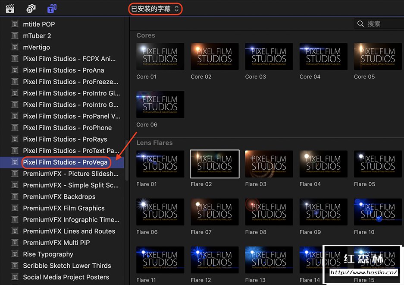Image resolution: width=404 pixels, height=285 pixels.
Task: Select the Flare 08 thumbnail
Action: [269, 212]
